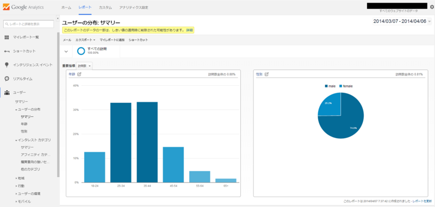This screenshot has height=207, width=435.
Task: Click the ショートカット arrow icon
Action: [x=7, y=51]
